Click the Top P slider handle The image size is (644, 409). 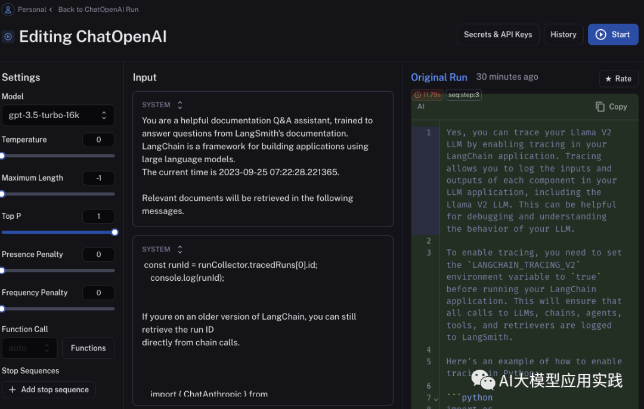pyautogui.click(x=114, y=233)
